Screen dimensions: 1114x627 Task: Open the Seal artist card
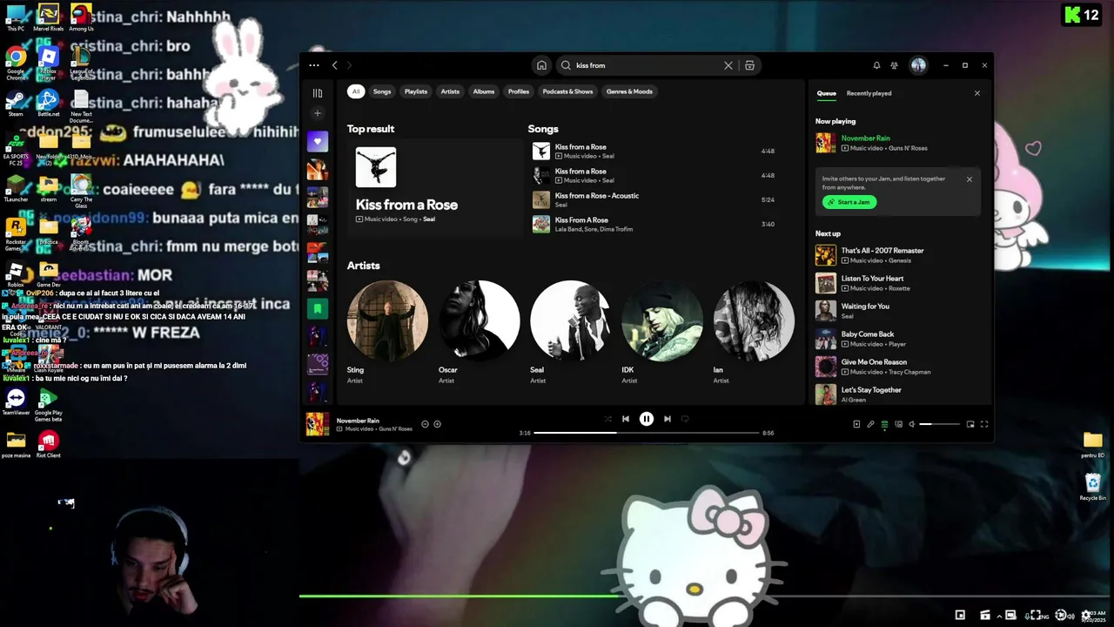(x=571, y=332)
